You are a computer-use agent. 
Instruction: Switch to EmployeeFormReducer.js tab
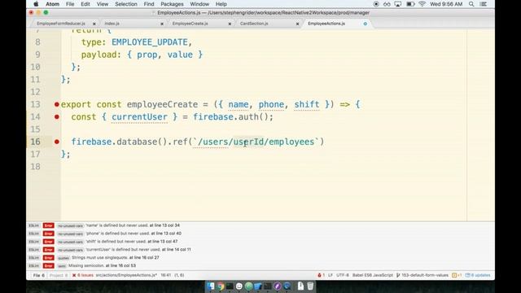click(x=61, y=24)
